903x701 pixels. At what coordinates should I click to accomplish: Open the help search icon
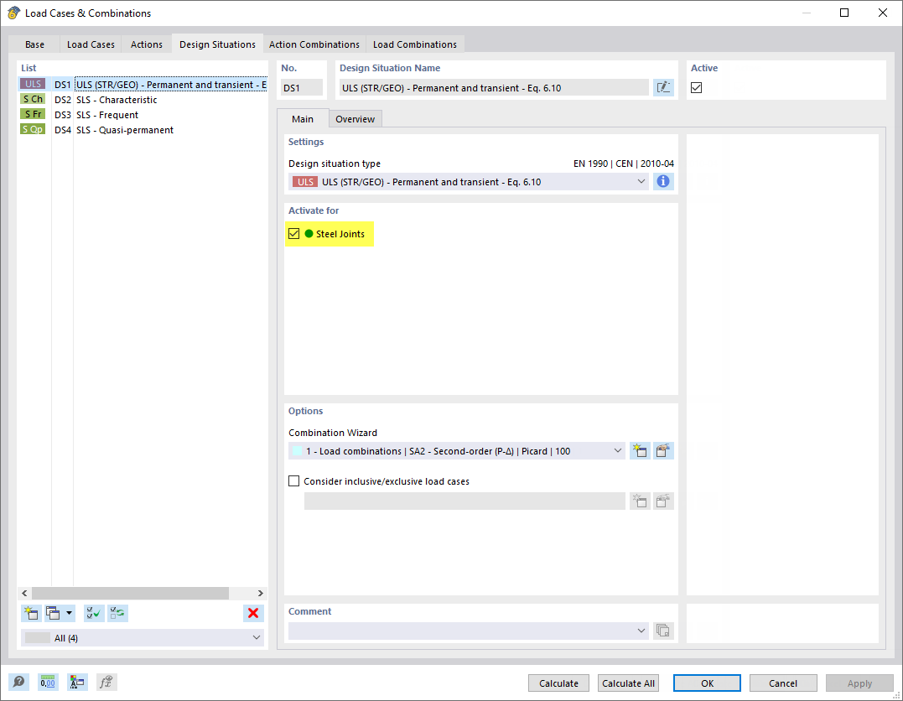point(18,683)
